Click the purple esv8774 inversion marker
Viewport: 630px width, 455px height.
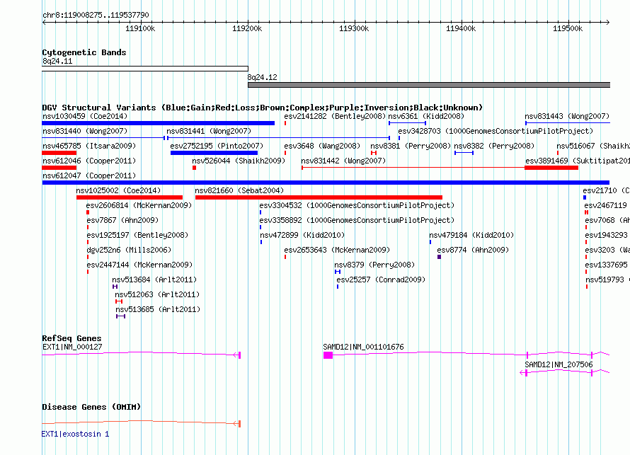439,257
